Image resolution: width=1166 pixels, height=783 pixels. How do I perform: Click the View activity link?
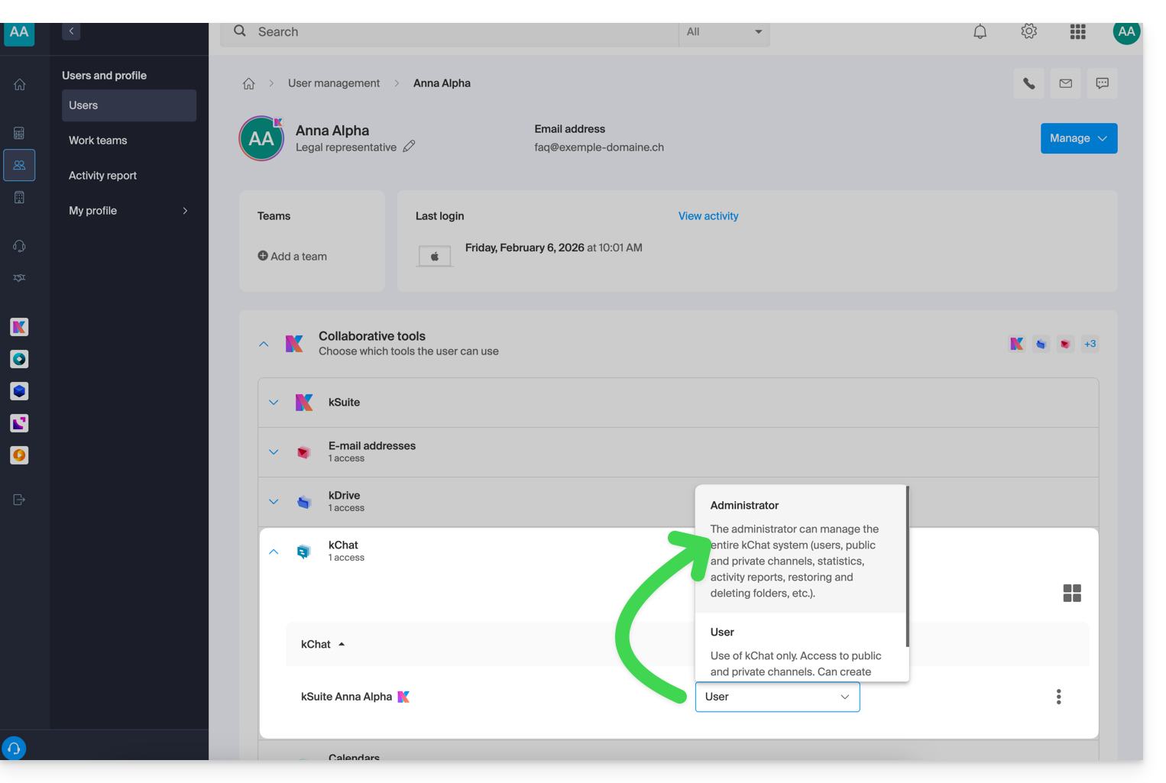708,216
